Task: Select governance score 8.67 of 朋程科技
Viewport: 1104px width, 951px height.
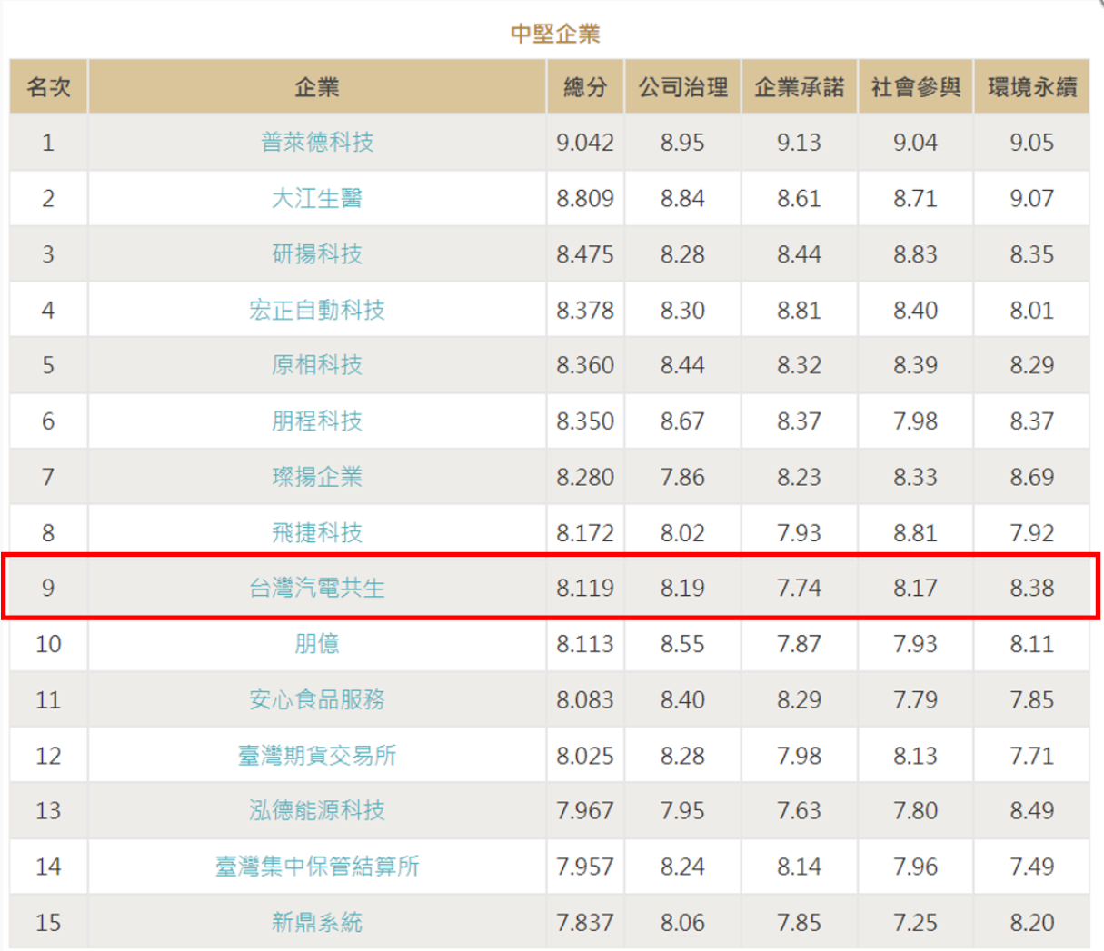Action: (x=682, y=421)
